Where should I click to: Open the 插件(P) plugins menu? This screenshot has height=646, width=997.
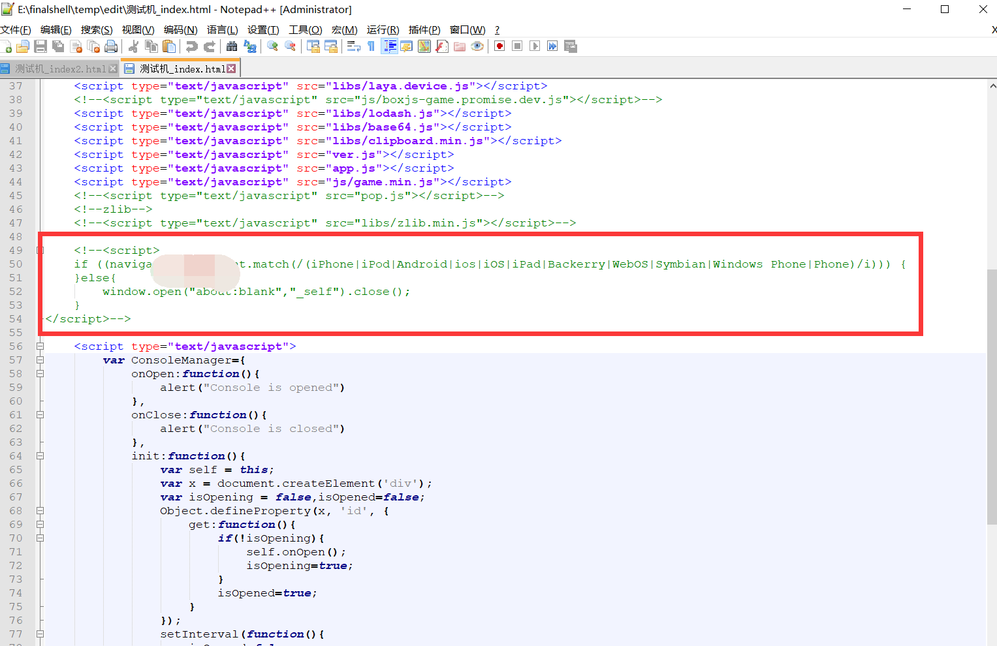pyautogui.click(x=424, y=30)
